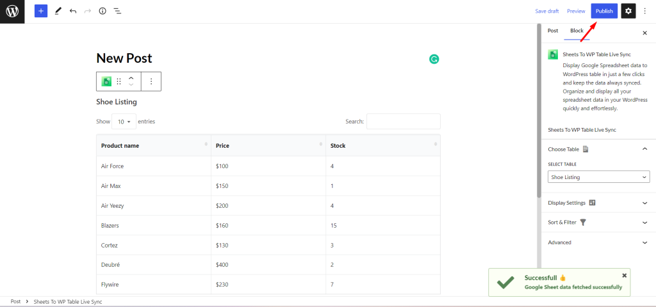Click Sheets To WP Table Live Sync breadcrumb
656x307 pixels.
point(68,301)
